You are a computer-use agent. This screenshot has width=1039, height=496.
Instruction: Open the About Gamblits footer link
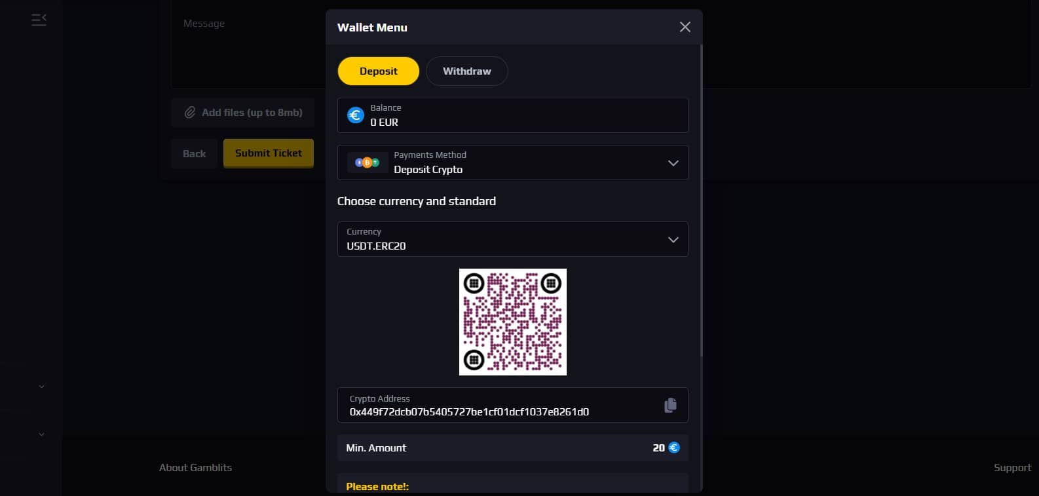(195, 467)
